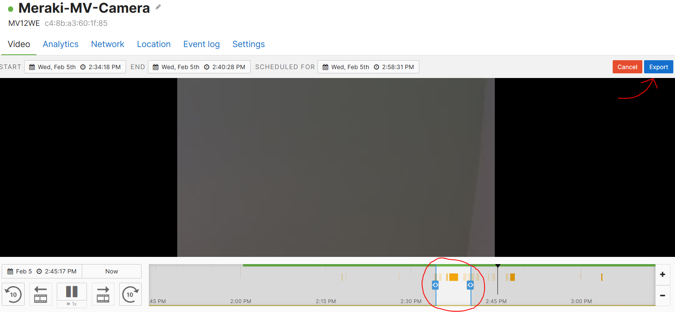This screenshot has height=312, width=675.
Task: Pause the video playback
Action: click(72, 292)
